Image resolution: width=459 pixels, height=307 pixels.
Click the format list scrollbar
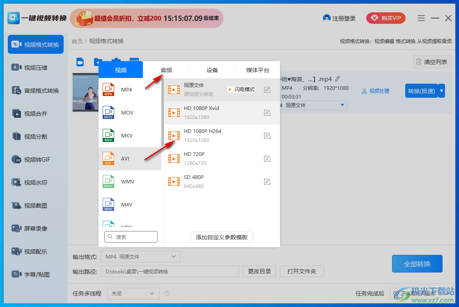[x=163, y=113]
